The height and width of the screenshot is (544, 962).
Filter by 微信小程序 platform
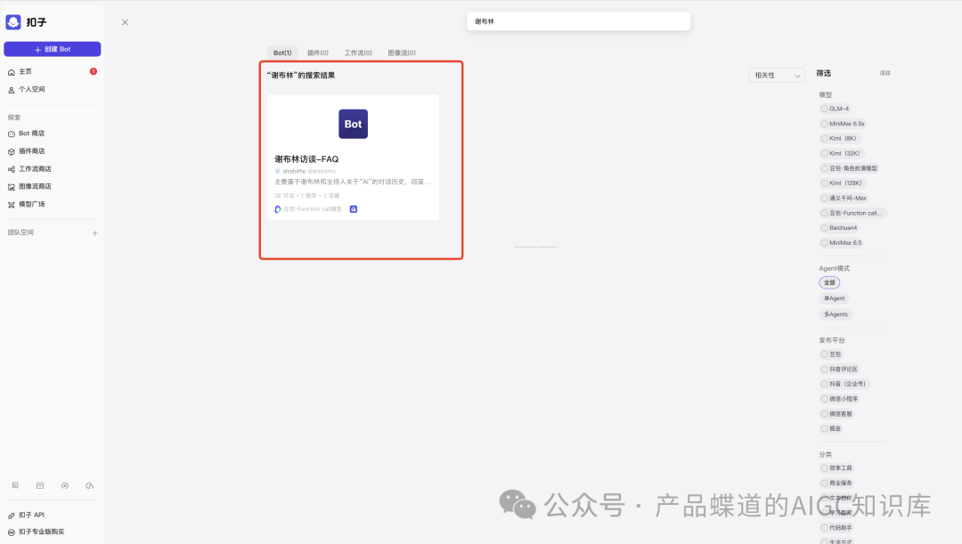pyautogui.click(x=839, y=399)
